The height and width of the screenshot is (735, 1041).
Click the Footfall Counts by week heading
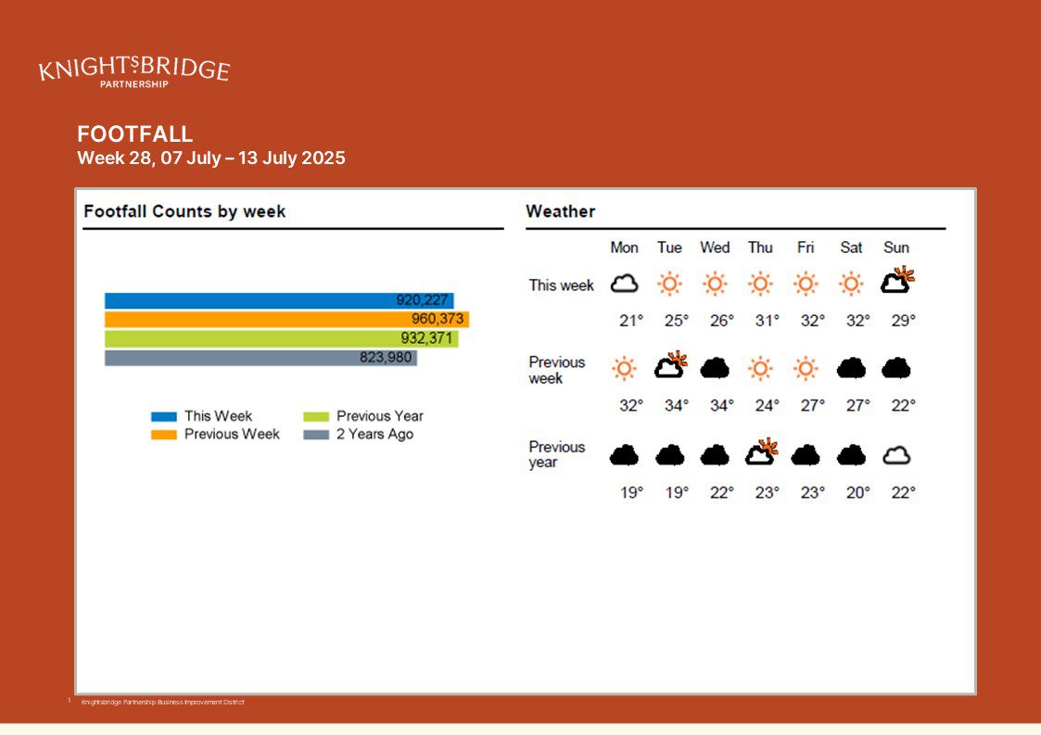(x=184, y=211)
